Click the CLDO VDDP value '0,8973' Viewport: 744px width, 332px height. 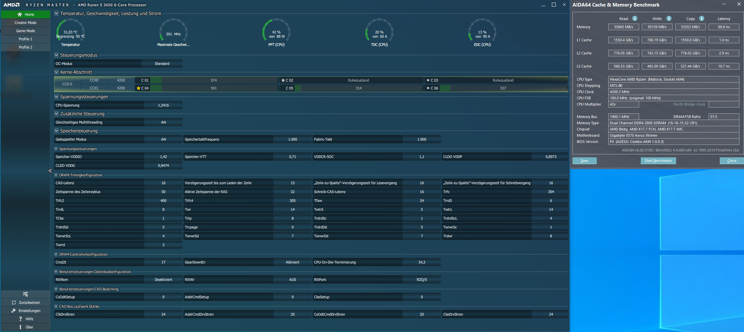click(x=551, y=157)
